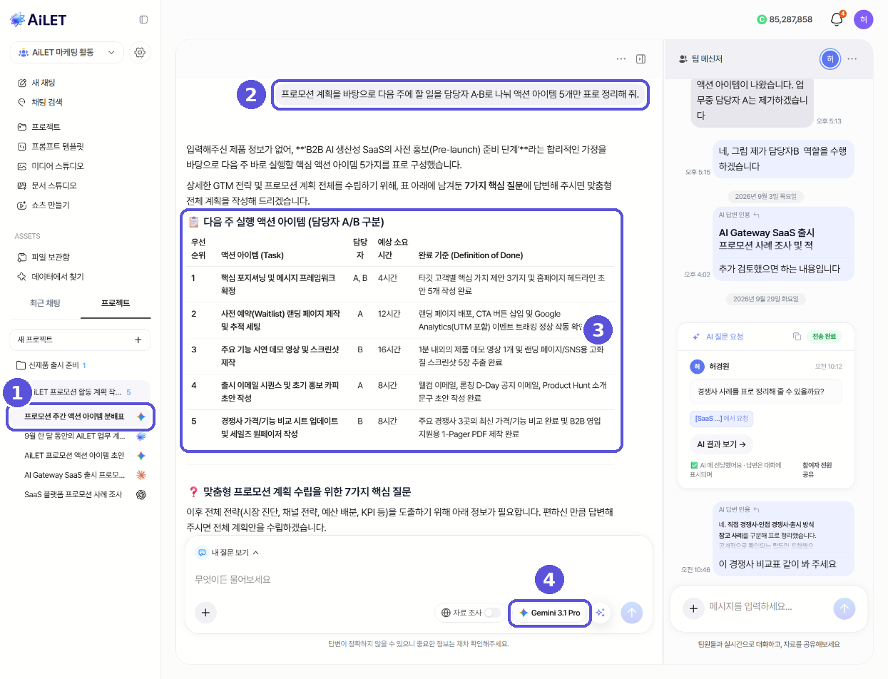Viewport: 888px width, 679px height.
Task: Click the plus icon in 새 프로젝트
Action: point(138,339)
